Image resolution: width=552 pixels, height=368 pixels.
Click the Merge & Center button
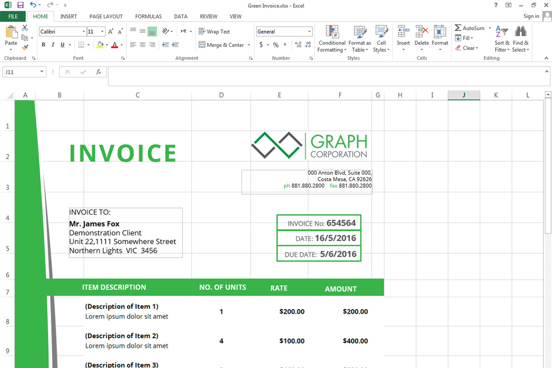(221, 45)
